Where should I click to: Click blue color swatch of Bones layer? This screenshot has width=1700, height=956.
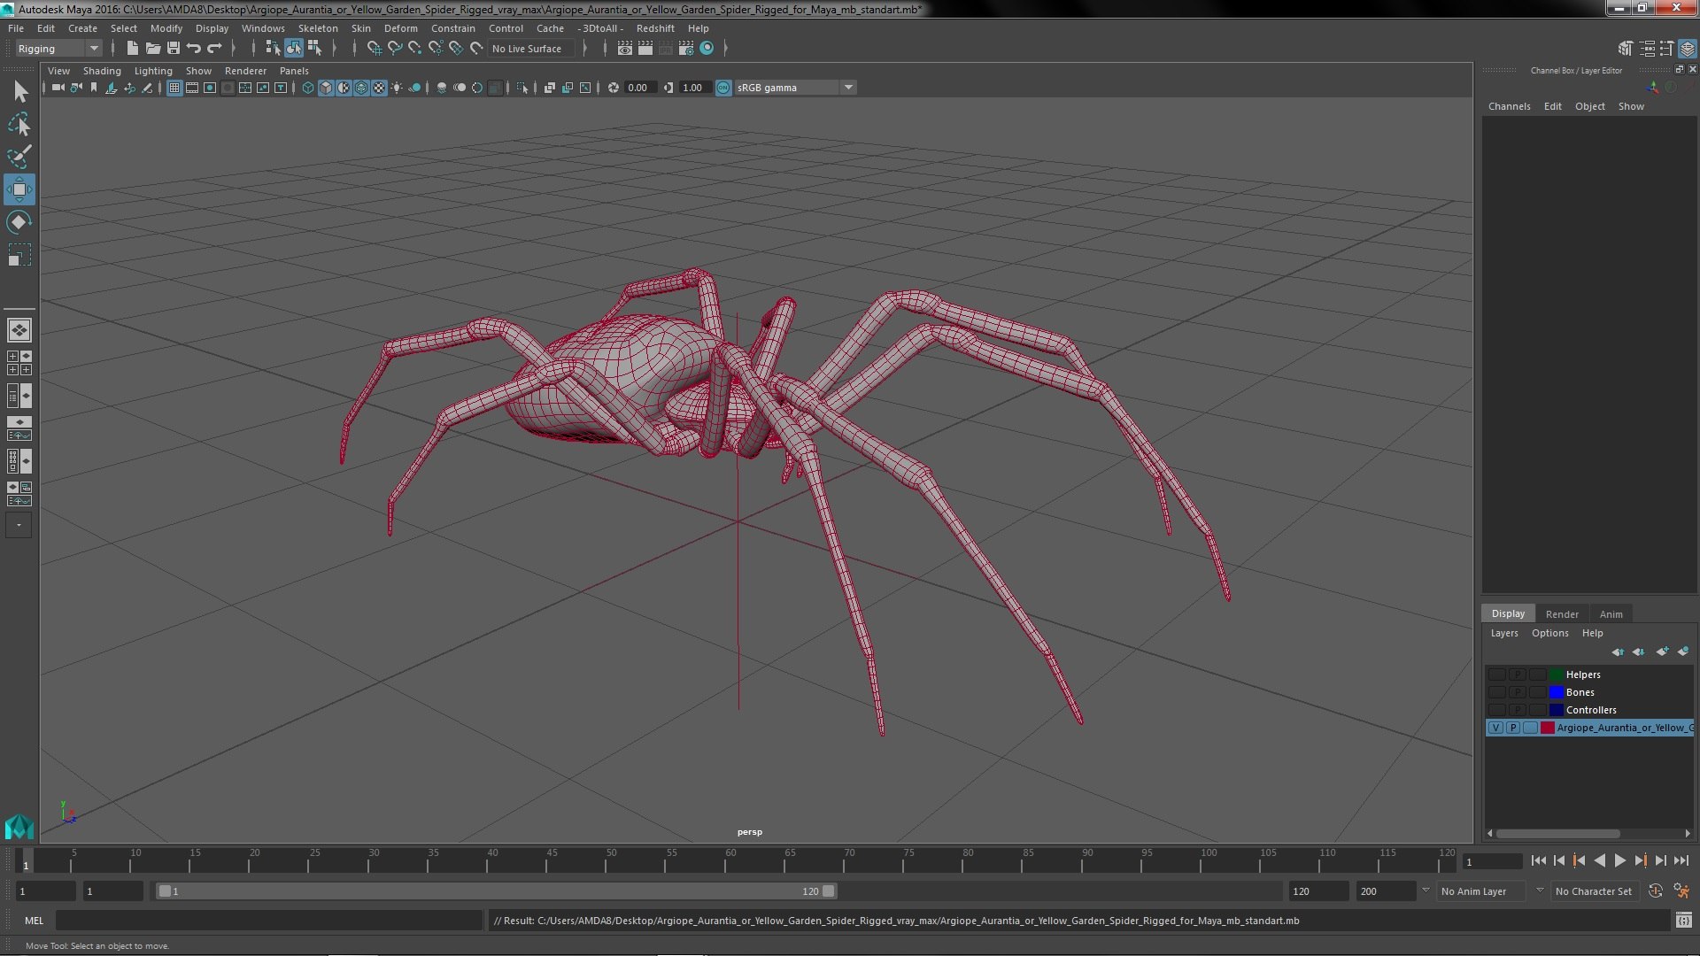click(1556, 692)
